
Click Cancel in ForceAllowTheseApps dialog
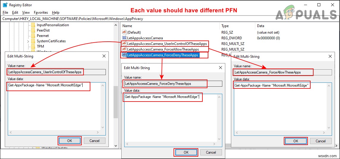click(x=321, y=141)
